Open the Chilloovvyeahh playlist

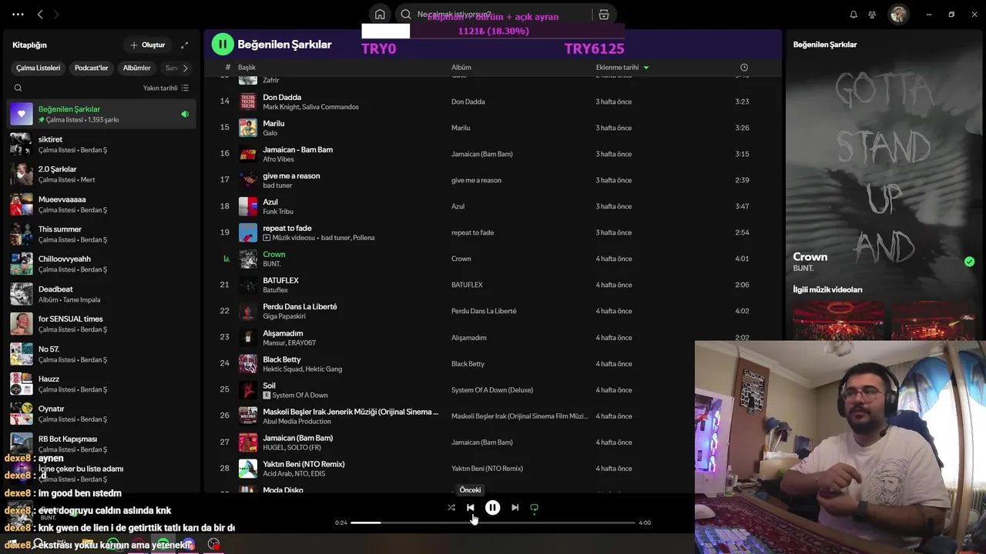(100, 264)
